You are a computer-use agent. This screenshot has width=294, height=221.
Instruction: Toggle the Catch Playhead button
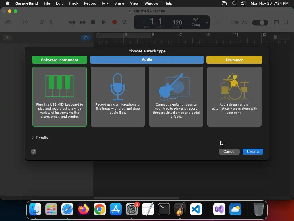point(86,38)
